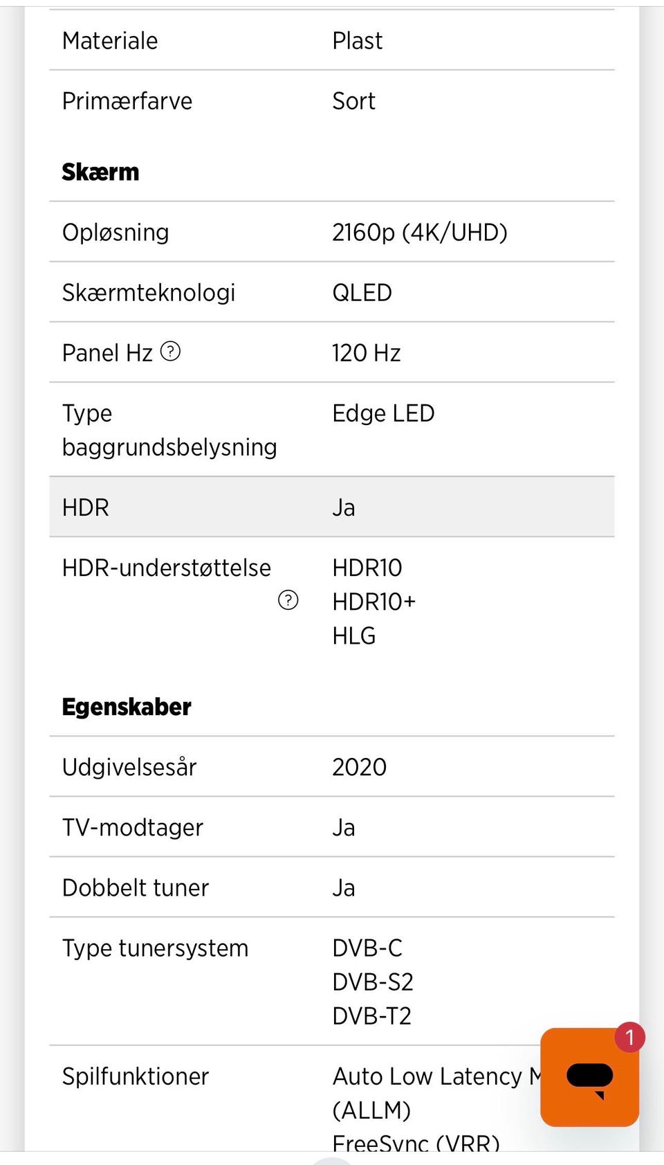Click the 120 Hz value
Image resolution: width=664 pixels, height=1165 pixels.
click(366, 353)
